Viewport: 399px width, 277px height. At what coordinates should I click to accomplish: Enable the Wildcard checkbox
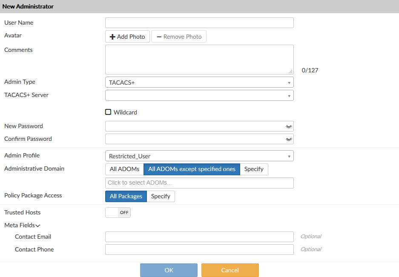108,112
